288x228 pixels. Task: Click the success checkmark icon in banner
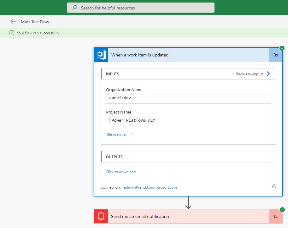click(x=12, y=33)
